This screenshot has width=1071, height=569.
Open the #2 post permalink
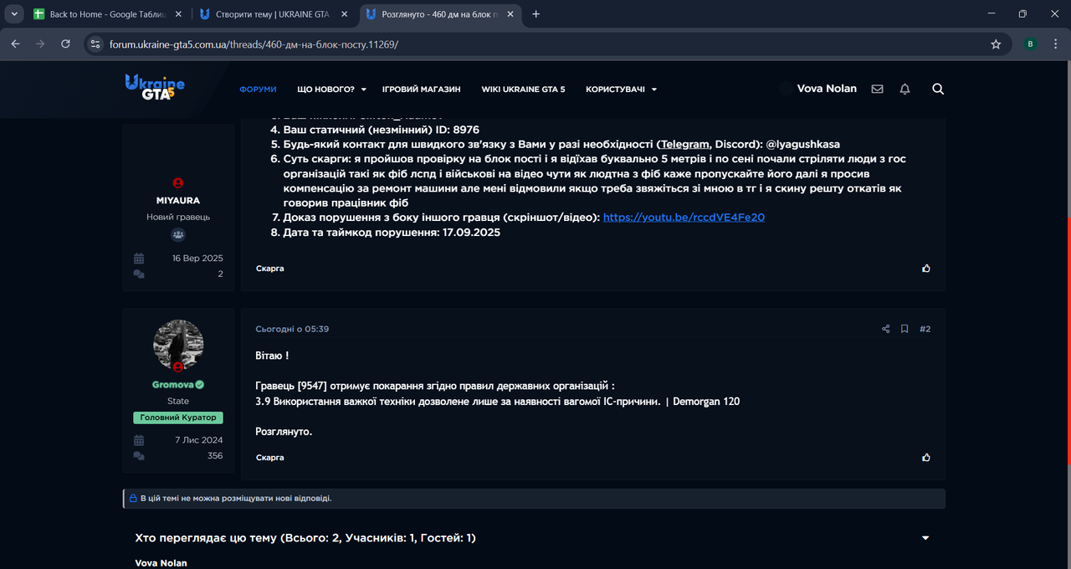coord(925,329)
